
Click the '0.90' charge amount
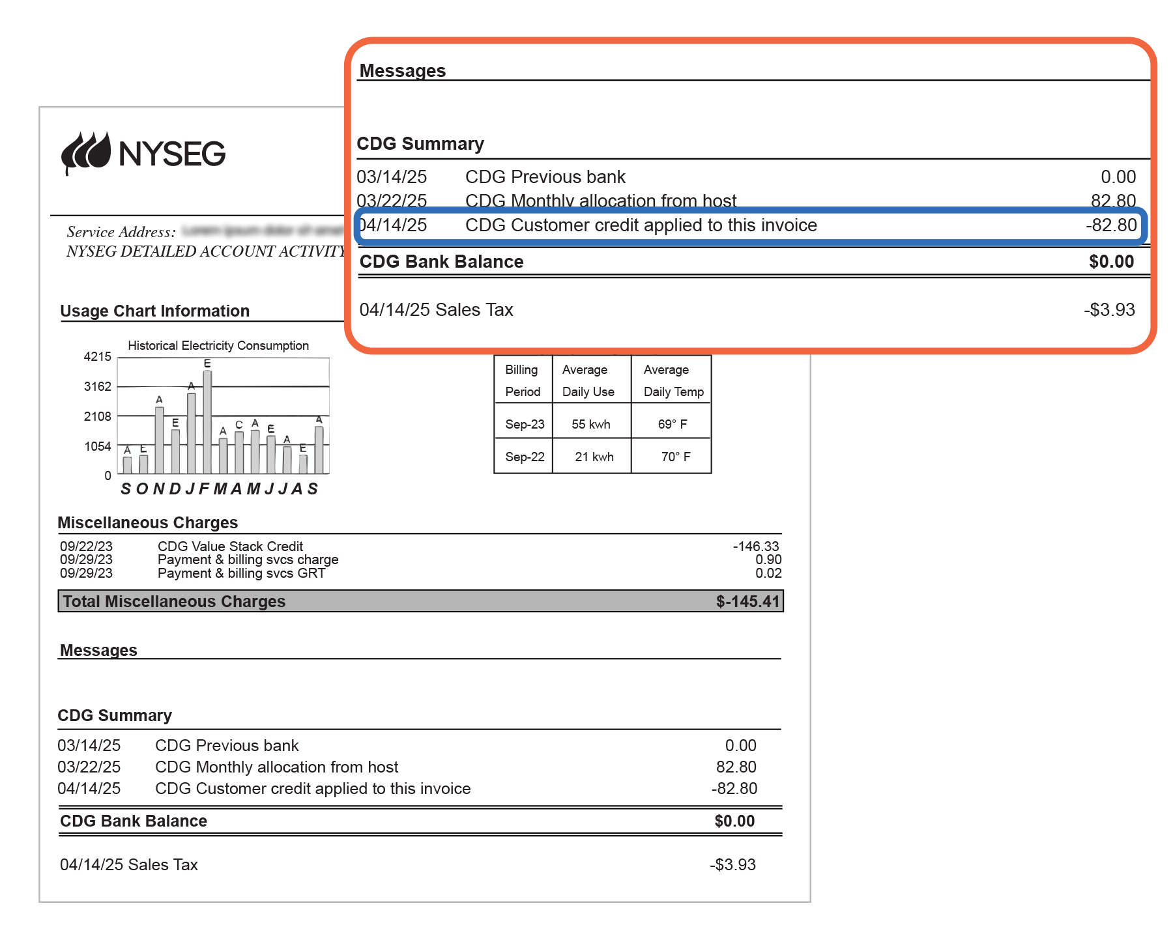pos(768,560)
